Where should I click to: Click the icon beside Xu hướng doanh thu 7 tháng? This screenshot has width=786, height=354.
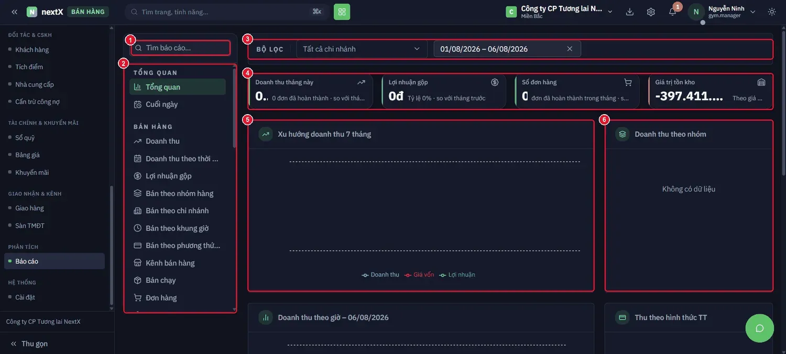[x=266, y=134]
